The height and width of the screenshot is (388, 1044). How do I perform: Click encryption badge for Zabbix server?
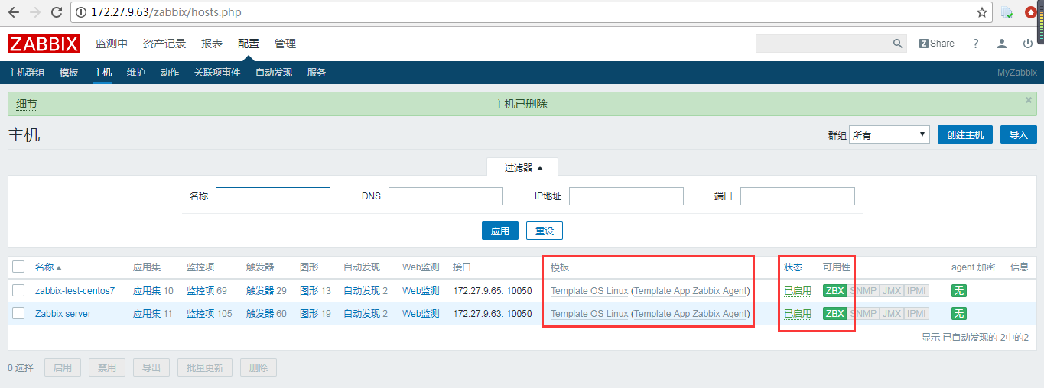(x=958, y=313)
